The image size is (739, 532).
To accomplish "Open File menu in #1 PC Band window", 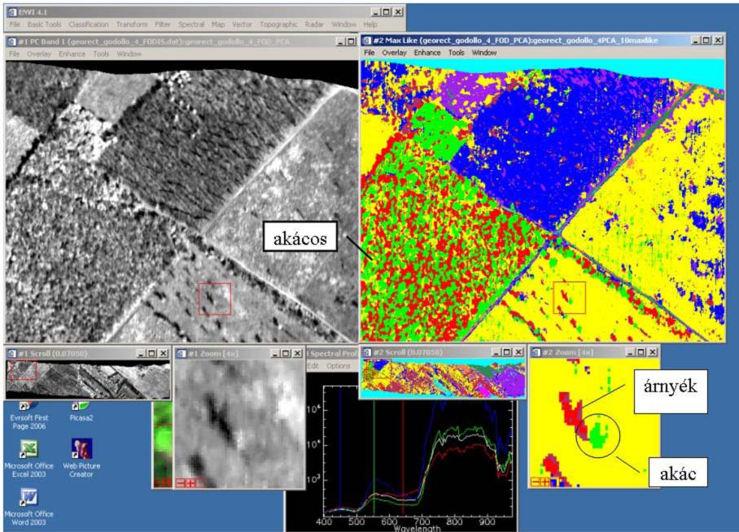I will (x=15, y=55).
